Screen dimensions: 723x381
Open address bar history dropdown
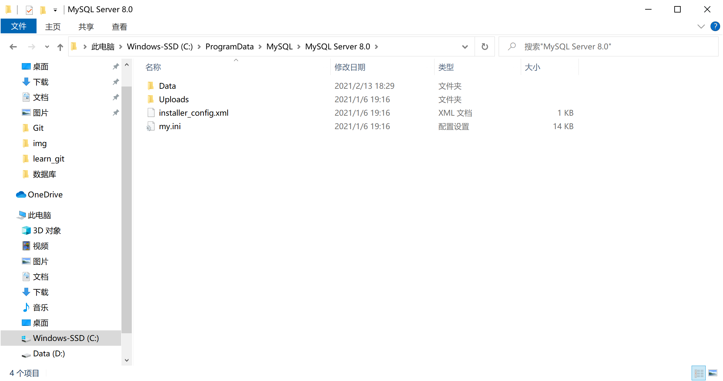tap(465, 47)
